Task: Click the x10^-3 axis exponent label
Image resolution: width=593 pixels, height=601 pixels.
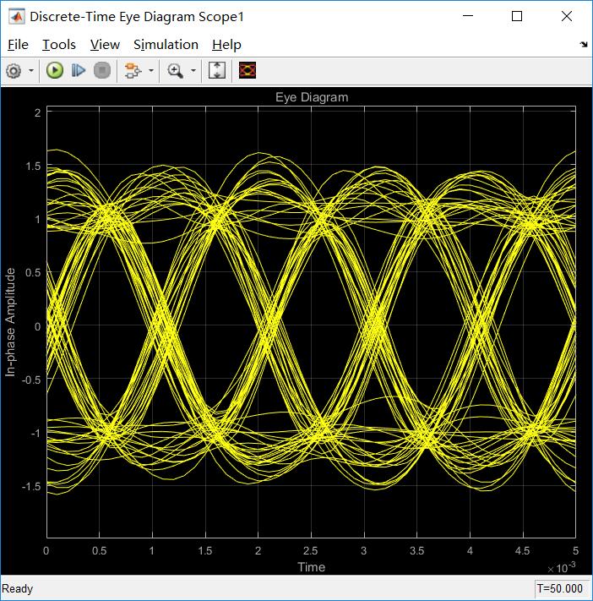Action: [562, 568]
